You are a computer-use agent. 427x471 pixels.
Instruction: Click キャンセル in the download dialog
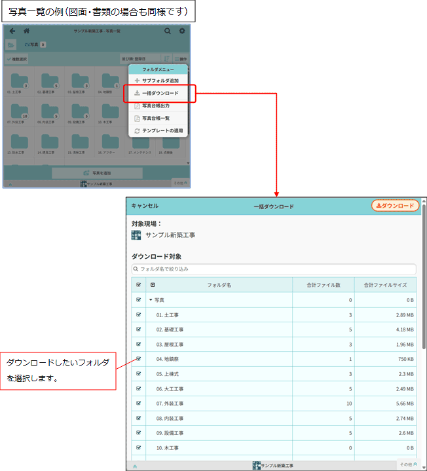pyautogui.click(x=145, y=206)
